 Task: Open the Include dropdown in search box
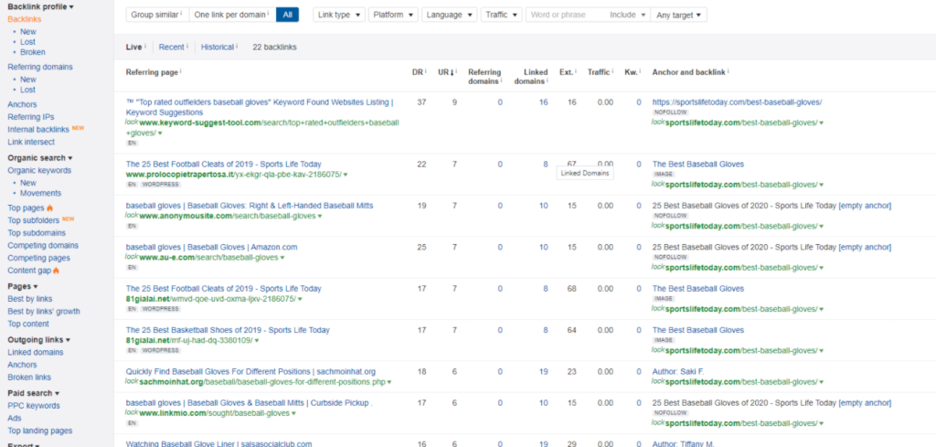(x=627, y=15)
